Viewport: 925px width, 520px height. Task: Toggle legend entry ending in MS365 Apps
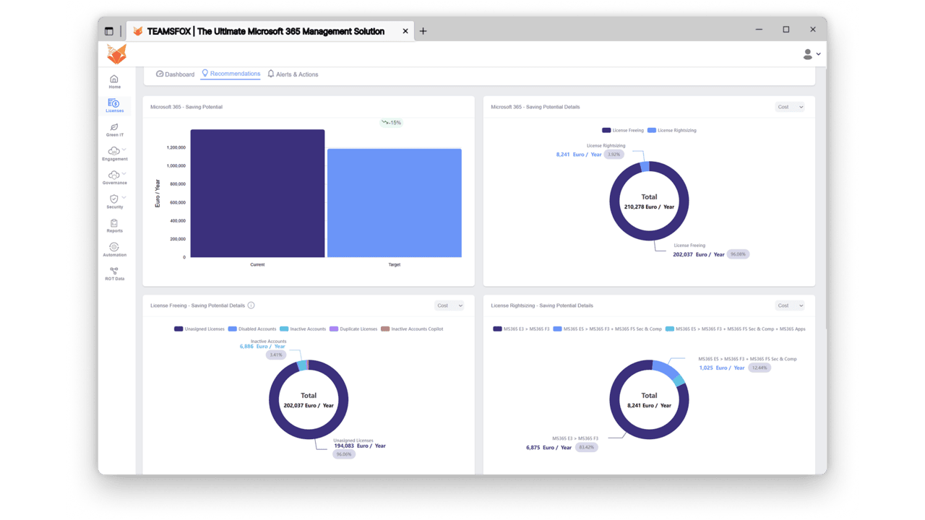735,329
